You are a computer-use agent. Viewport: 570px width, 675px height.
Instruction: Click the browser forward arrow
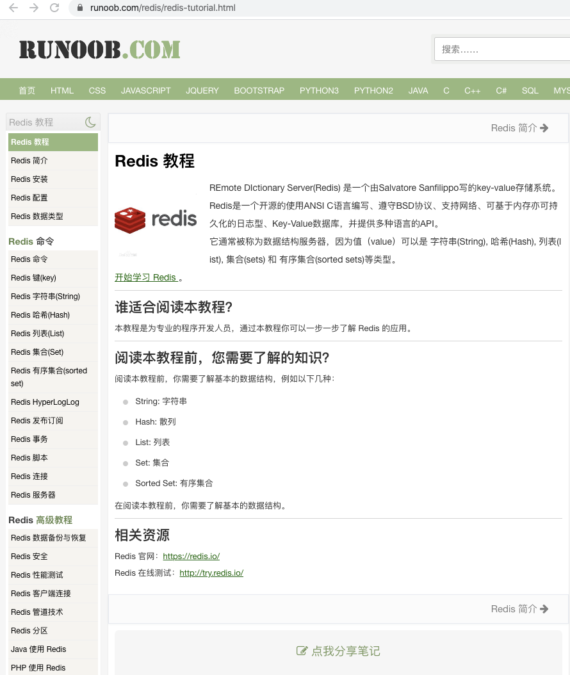coord(34,8)
